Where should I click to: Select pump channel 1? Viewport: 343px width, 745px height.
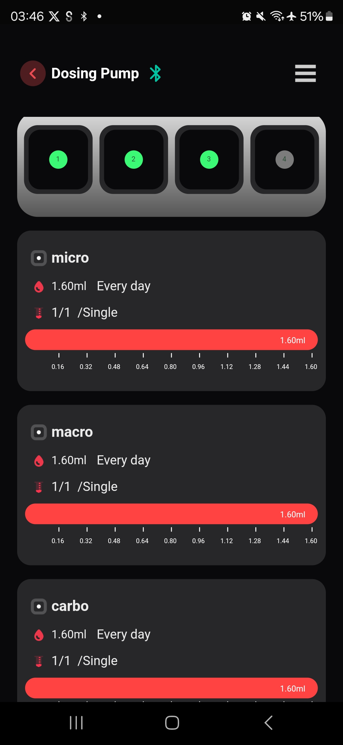click(x=58, y=160)
